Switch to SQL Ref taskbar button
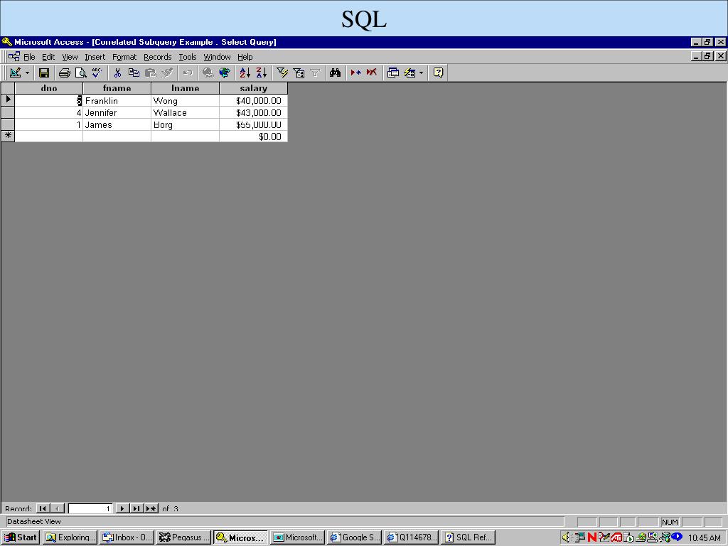Viewport: 728px width, 546px height. click(x=469, y=537)
